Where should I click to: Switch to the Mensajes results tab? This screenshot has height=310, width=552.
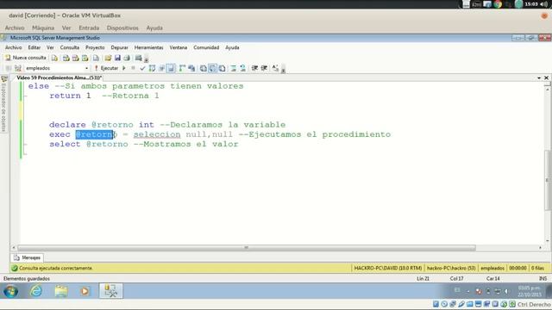click(x=27, y=257)
